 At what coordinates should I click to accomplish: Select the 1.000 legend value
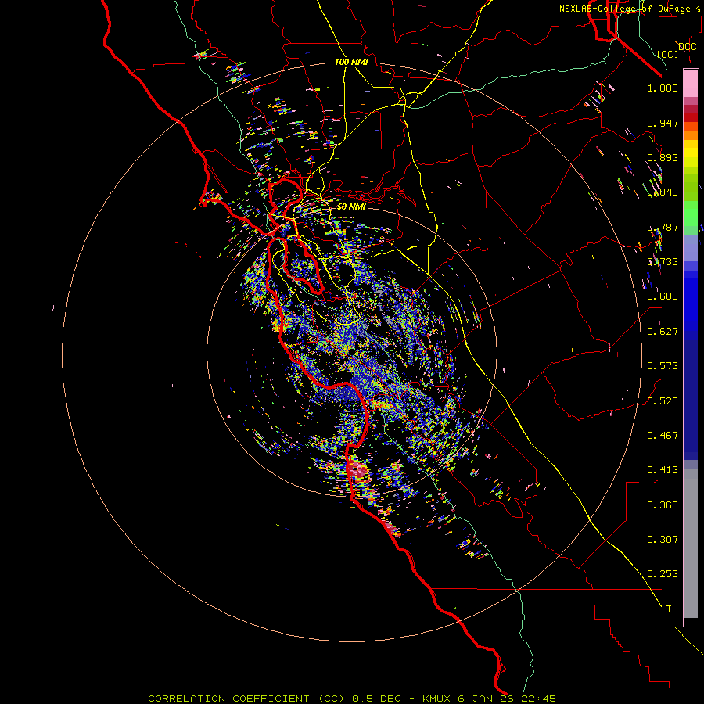click(x=663, y=88)
